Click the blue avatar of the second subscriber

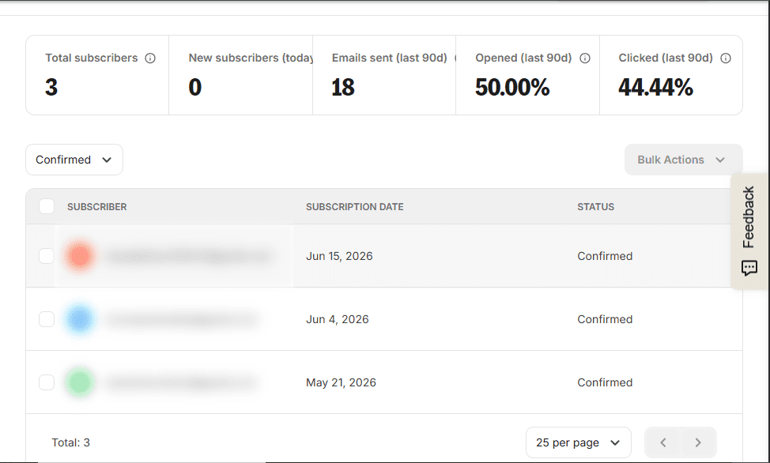pos(80,319)
